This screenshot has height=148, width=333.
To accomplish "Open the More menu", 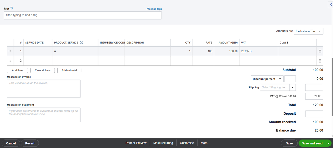I will 204,143.
